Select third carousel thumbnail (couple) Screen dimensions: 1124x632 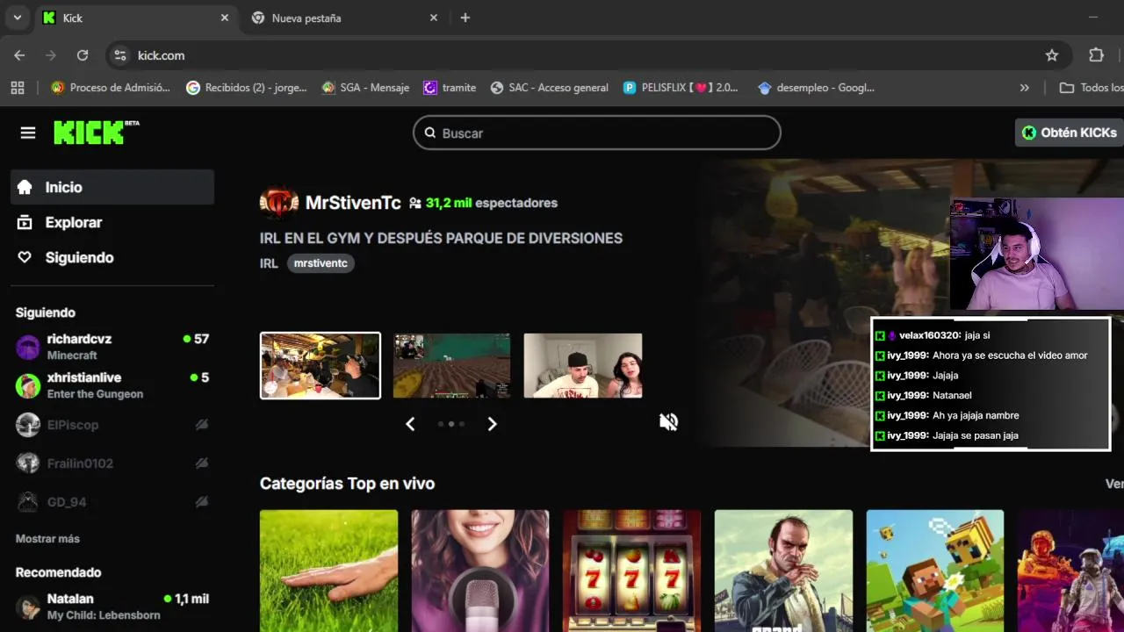coord(583,365)
